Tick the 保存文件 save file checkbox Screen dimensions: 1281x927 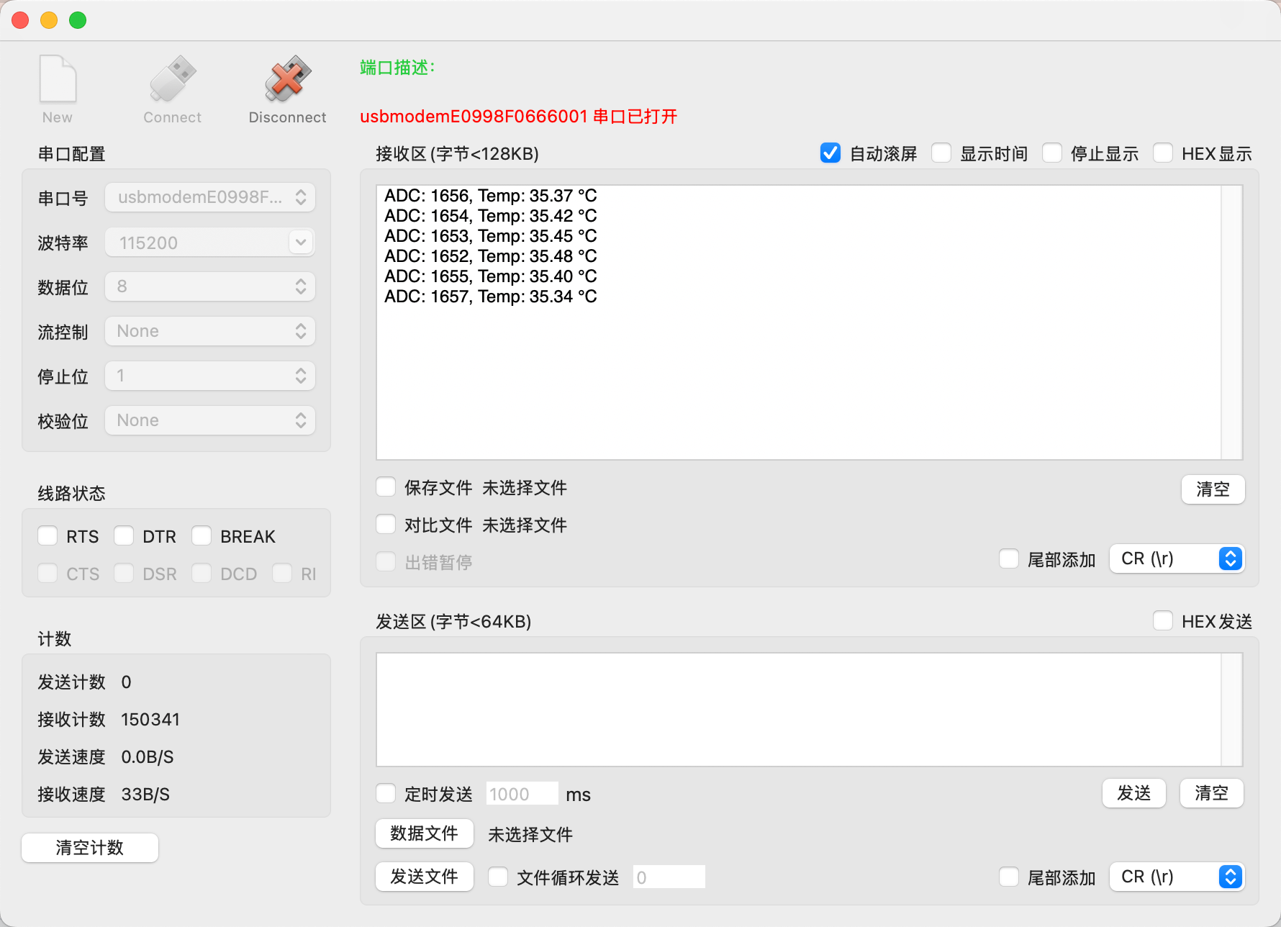pyautogui.click(x=386, y=487)
